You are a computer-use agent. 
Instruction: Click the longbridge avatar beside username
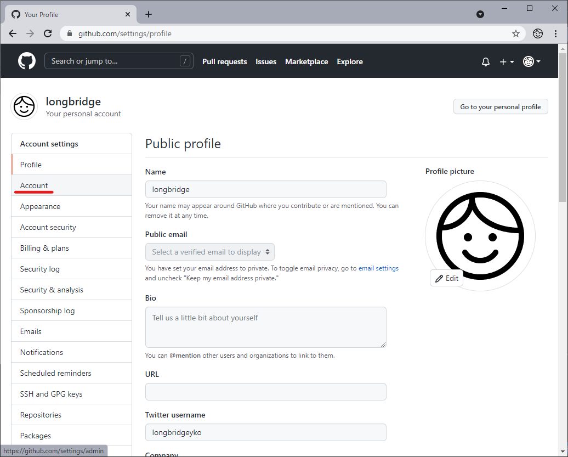tap(24, 106)
